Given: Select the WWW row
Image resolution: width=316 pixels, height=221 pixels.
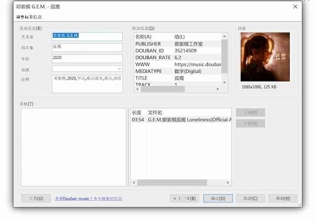Looking at the screenshot, I should pyautogui.click(x=178, y=65).
